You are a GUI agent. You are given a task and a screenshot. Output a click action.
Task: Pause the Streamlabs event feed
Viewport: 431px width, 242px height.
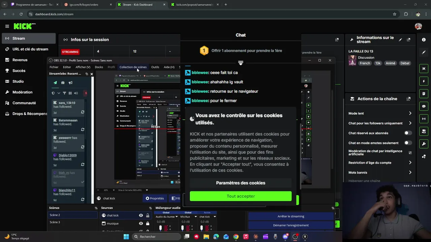70,93
